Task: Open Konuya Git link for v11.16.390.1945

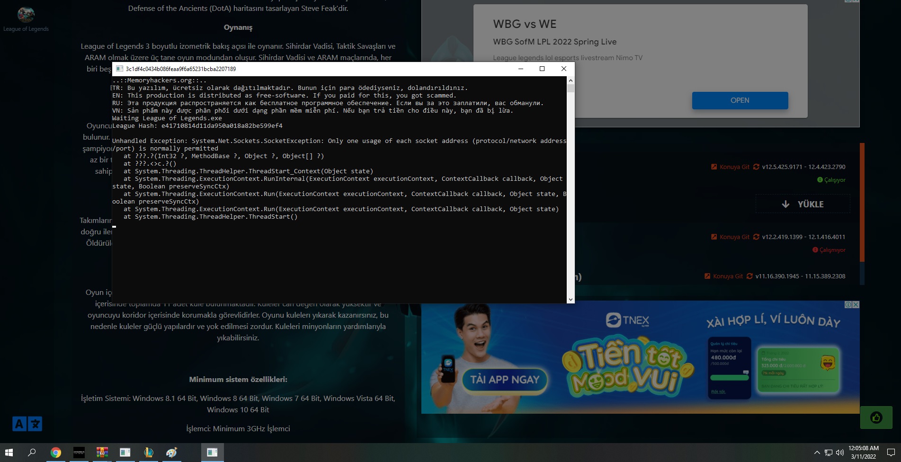Action: 728,276
